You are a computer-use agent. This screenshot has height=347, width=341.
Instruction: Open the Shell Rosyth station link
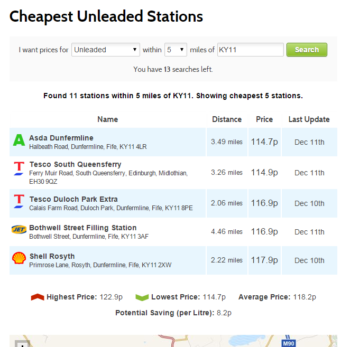[52, 256]
